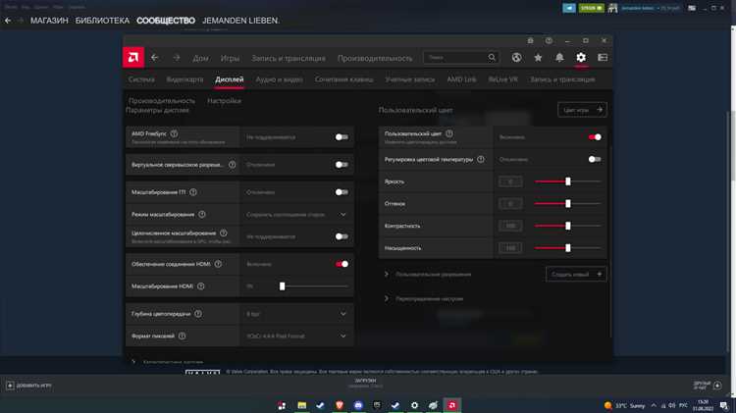
Task: Click Масштабирование HDMI slider handle
Action: point(282,286)
